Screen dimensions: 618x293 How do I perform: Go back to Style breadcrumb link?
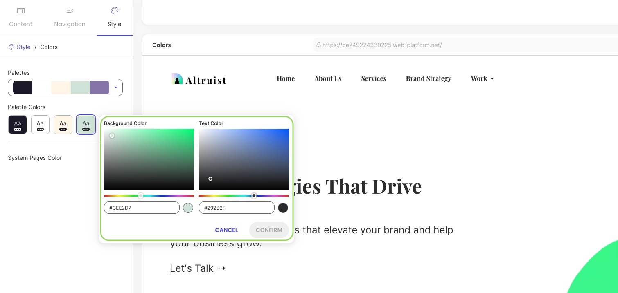(23, 47)
